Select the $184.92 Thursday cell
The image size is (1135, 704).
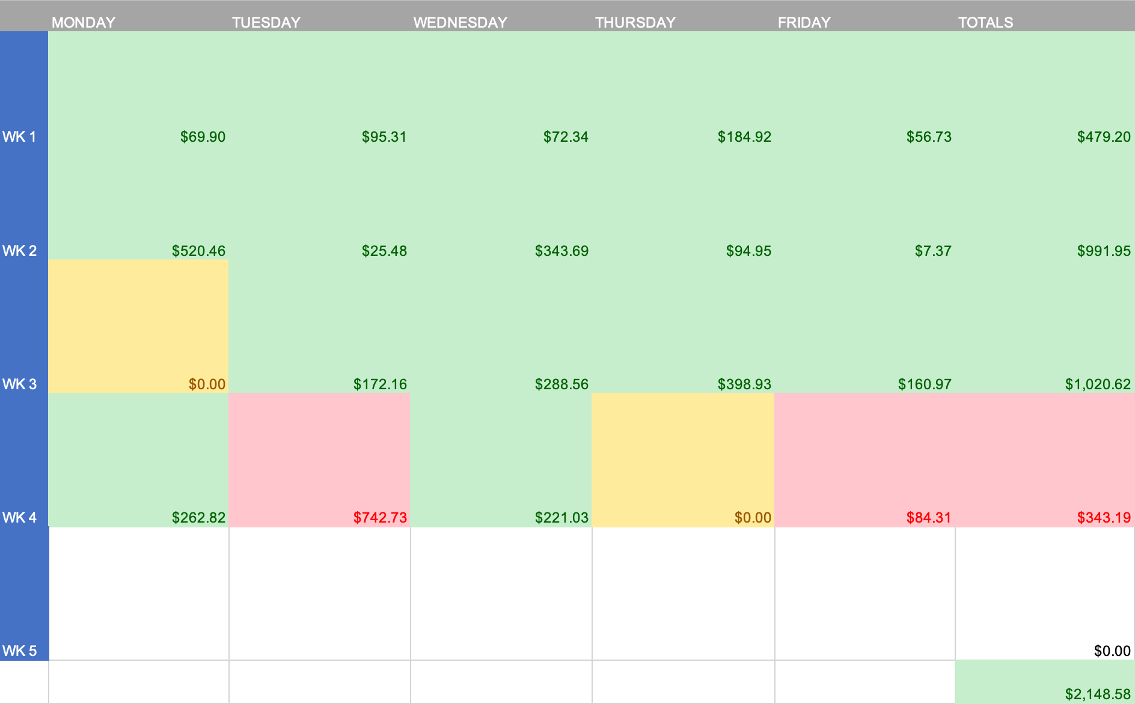744,137
